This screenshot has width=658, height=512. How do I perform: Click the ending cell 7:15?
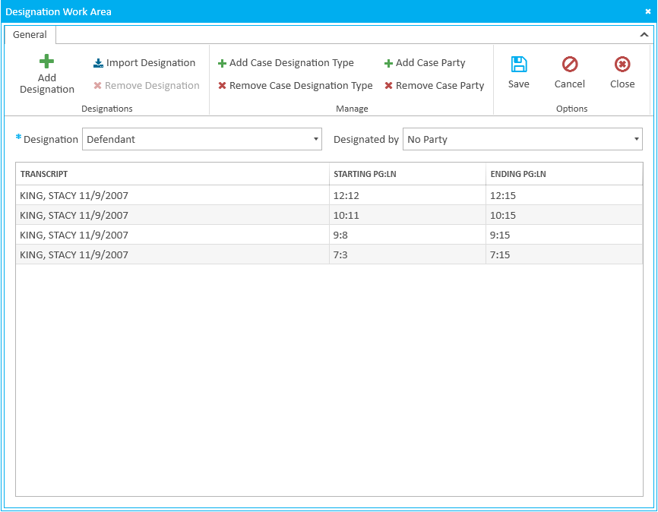[564, 254]
